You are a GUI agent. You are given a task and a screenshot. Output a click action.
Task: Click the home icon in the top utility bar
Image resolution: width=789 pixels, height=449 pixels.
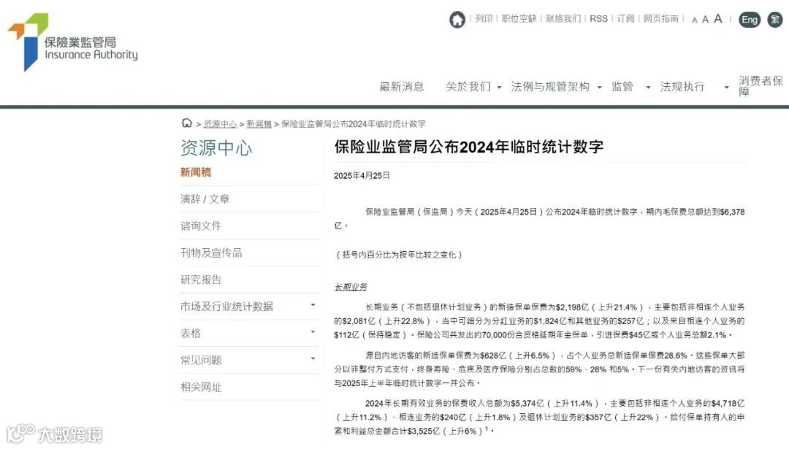(x=457, y=20)
